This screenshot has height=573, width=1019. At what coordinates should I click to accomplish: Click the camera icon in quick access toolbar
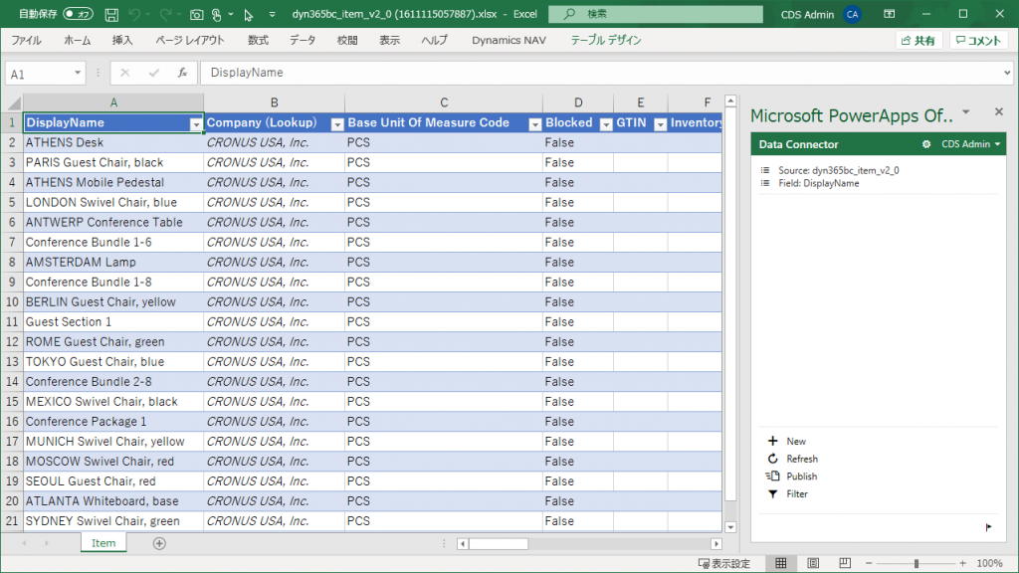click(x=196, y=14)
